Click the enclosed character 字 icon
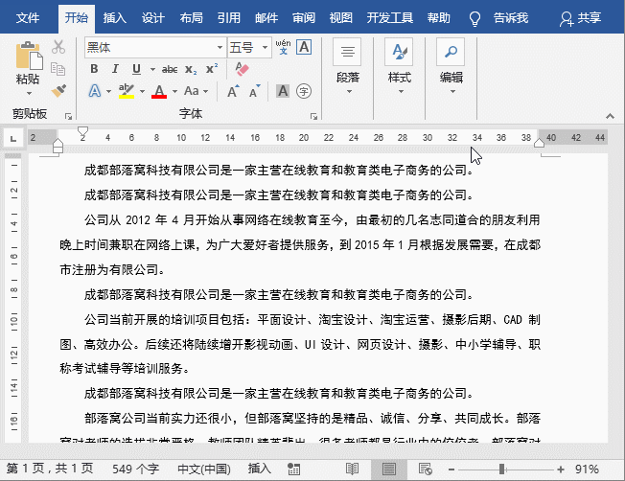 (x=304, y=91)
